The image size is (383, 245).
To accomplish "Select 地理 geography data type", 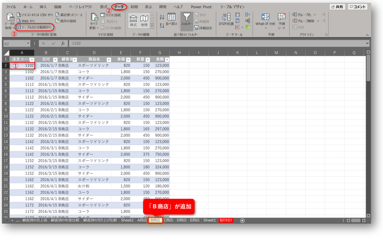I will [144, 21].
